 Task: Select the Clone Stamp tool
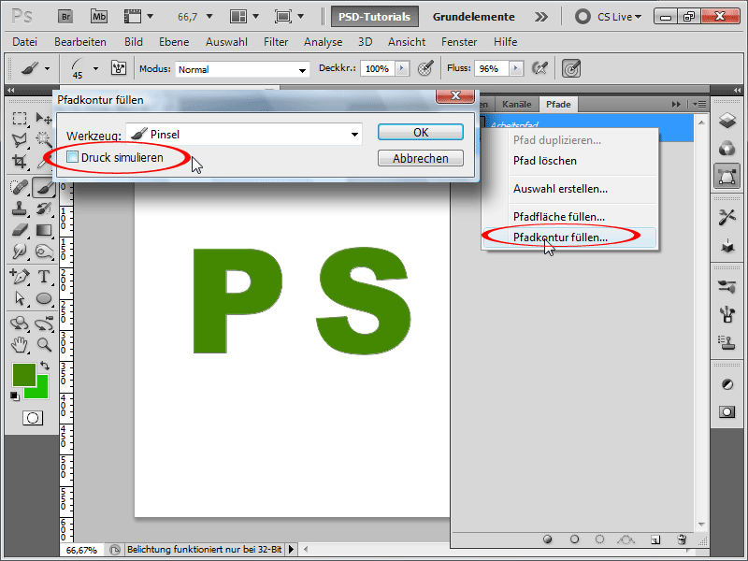point(20,209)
